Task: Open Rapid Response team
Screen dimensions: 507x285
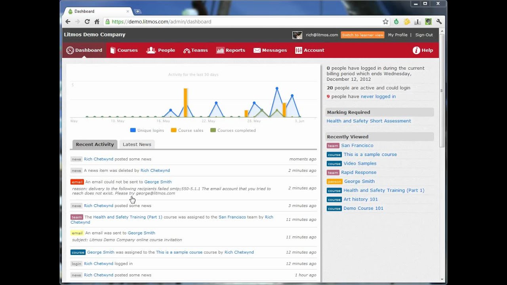Action: [359, 173]
